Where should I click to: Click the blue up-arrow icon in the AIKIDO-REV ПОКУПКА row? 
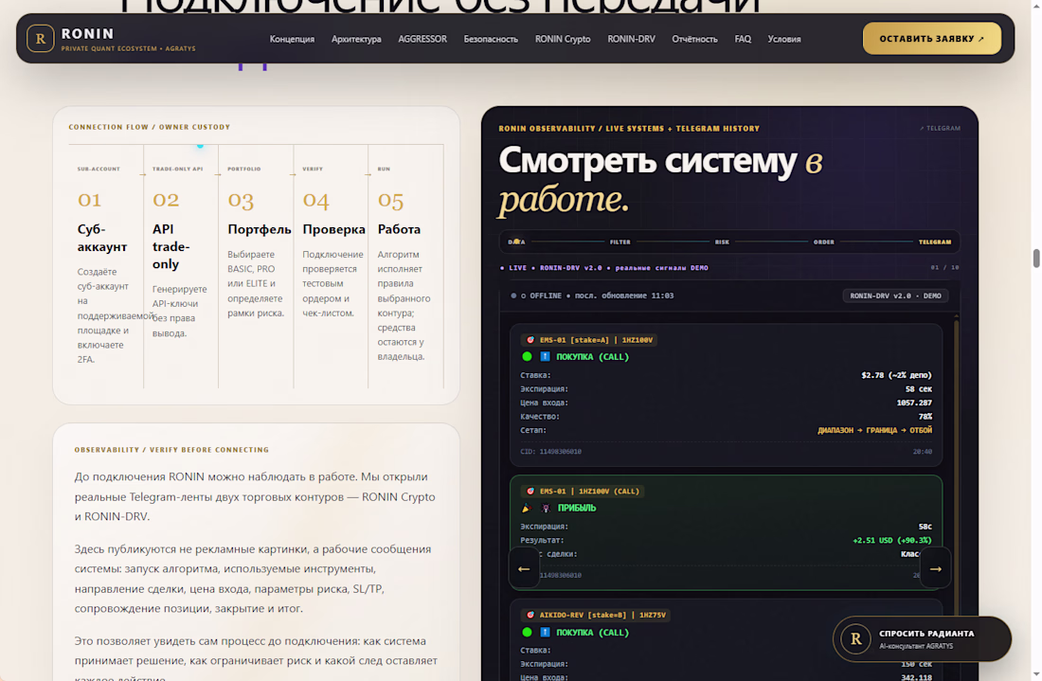[545, 633]
